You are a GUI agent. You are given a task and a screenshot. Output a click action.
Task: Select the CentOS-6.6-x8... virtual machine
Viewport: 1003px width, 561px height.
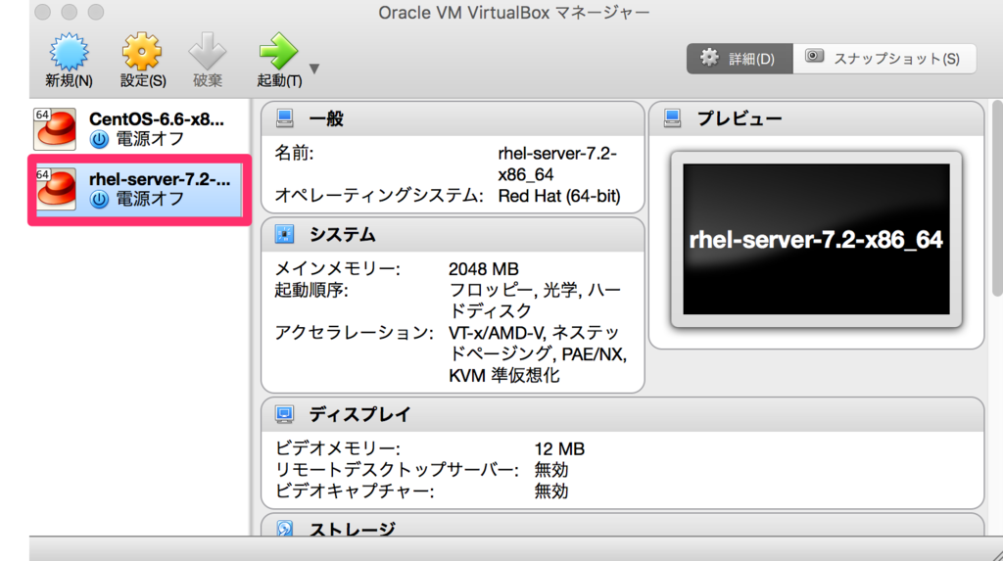(x=139, y=128)
